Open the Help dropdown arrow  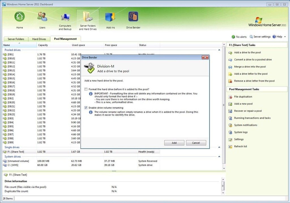click(285, 37)
